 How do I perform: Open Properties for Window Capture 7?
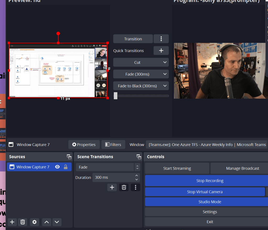coord(84,145)
